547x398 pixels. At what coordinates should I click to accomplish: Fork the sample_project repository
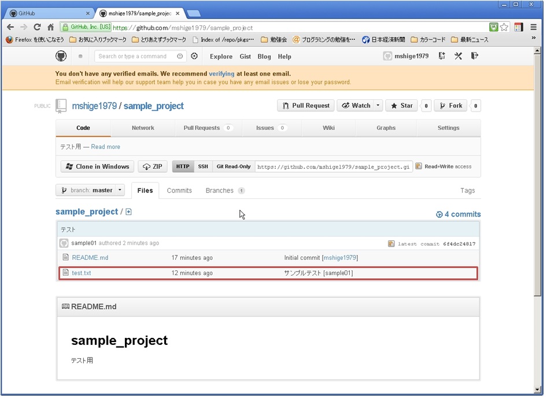pos(450,106)
